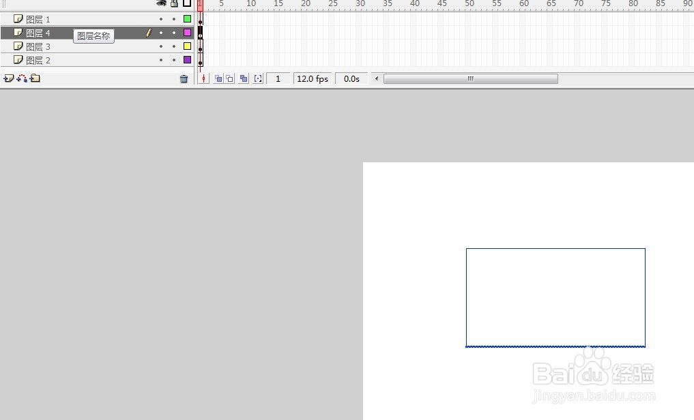The height and width of the screenshot is (420, 694).
Task: Turn on Edit Multiple Frames
Action: pyautogui.click(x=244, y=78)
